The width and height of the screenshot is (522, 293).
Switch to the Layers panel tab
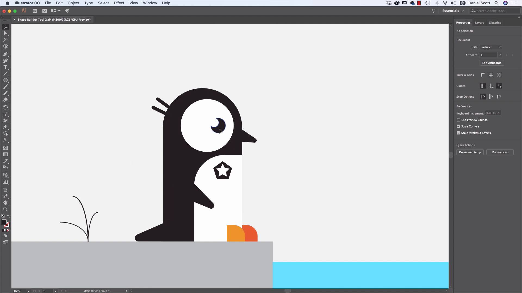point(479,22)
